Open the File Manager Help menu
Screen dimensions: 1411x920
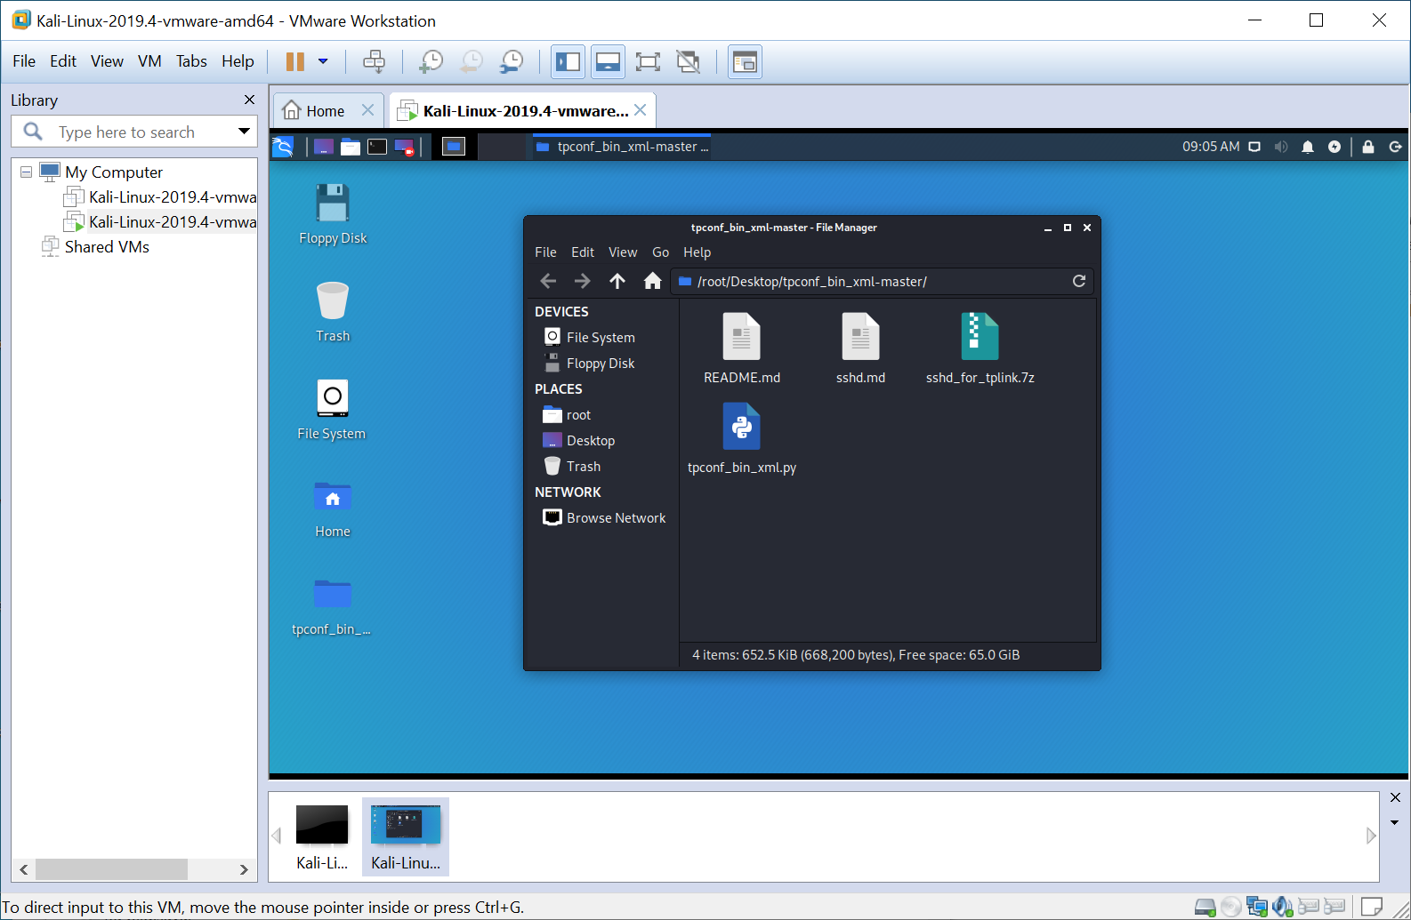(x=697, y=252)
